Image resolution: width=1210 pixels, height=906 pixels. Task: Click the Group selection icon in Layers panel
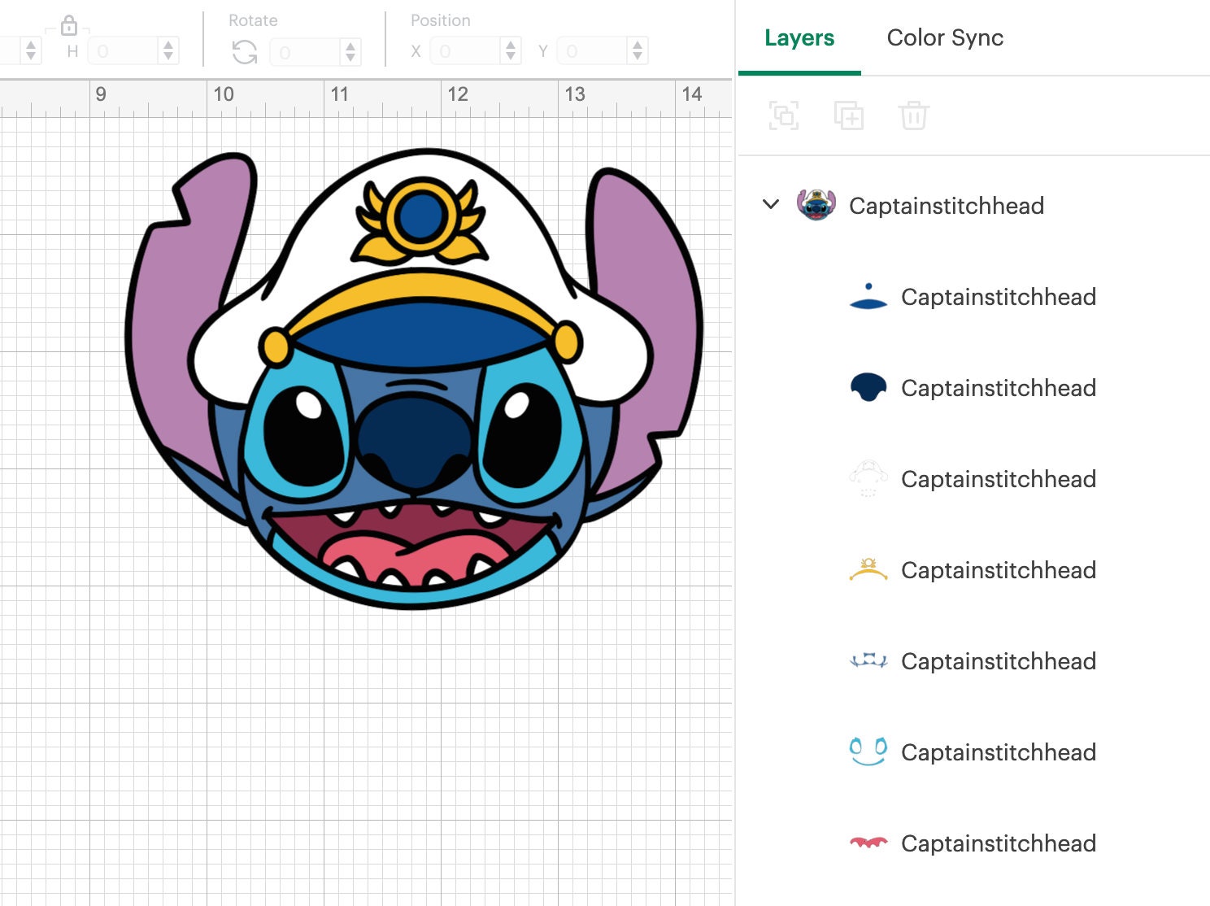(x=783, y=115)
